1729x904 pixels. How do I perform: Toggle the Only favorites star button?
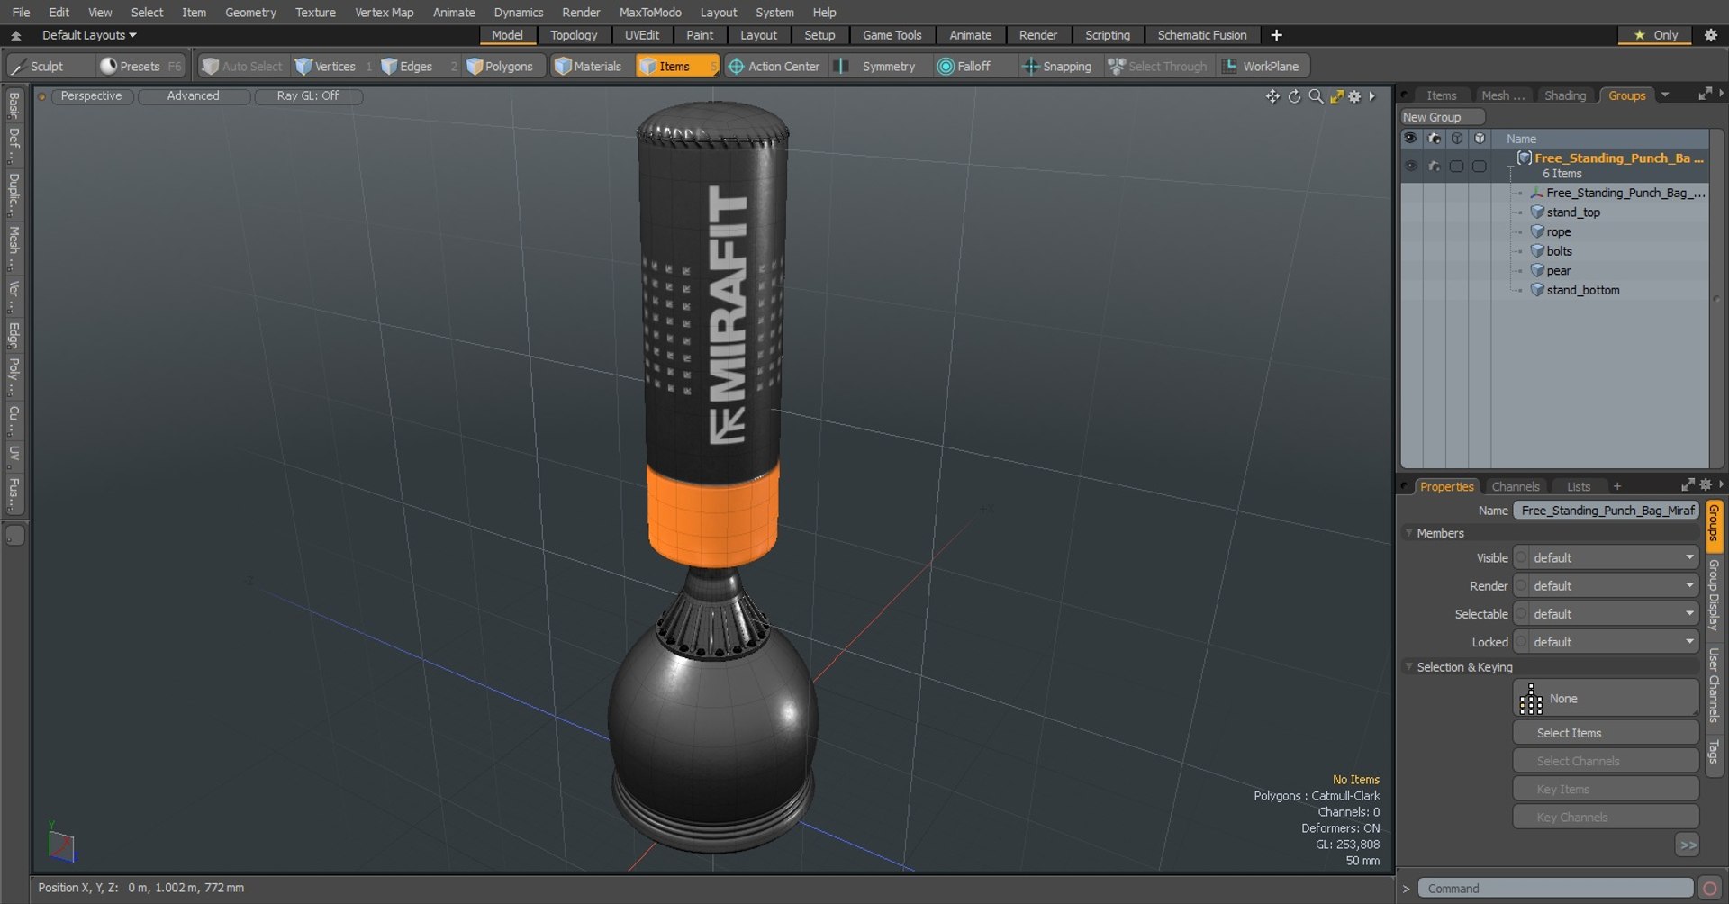[1655, 35]
